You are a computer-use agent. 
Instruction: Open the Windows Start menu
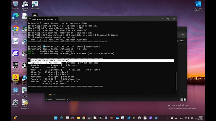(56, 118)
